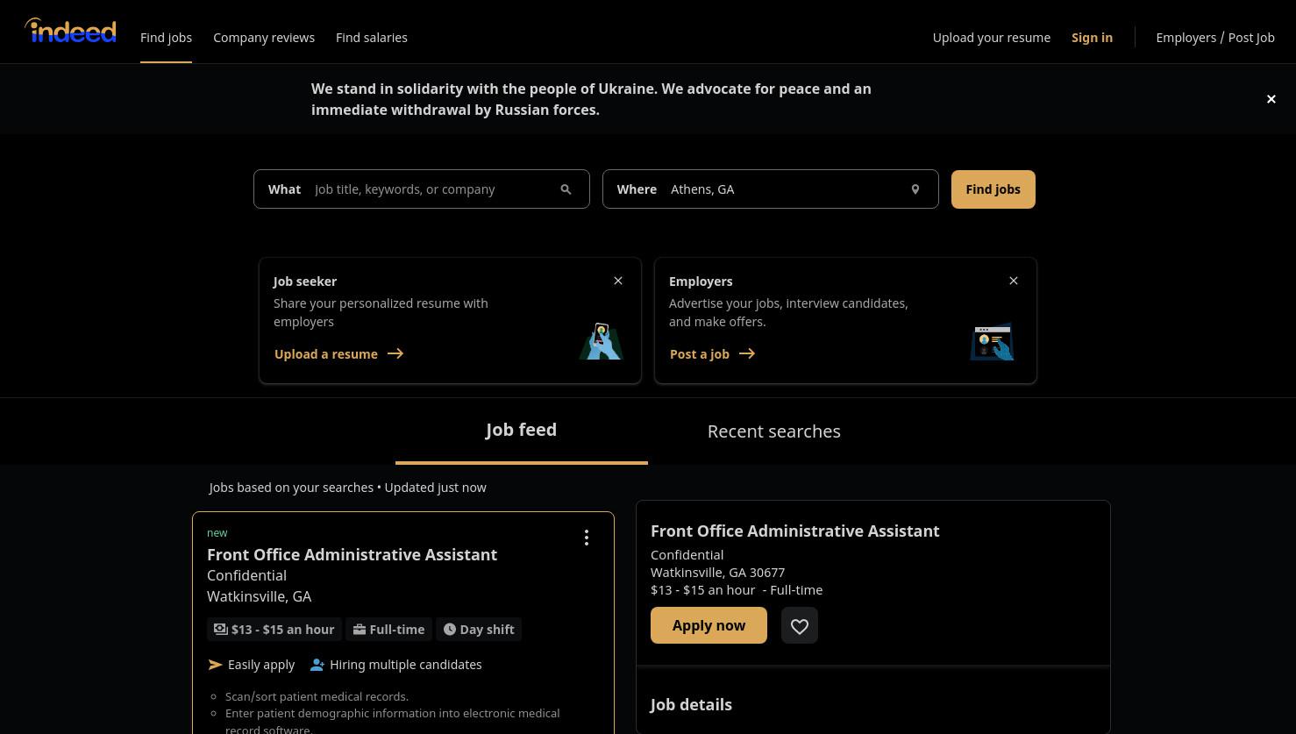
Task: Close the Ukraine solidarity banner
Action: click(1271, 99)
